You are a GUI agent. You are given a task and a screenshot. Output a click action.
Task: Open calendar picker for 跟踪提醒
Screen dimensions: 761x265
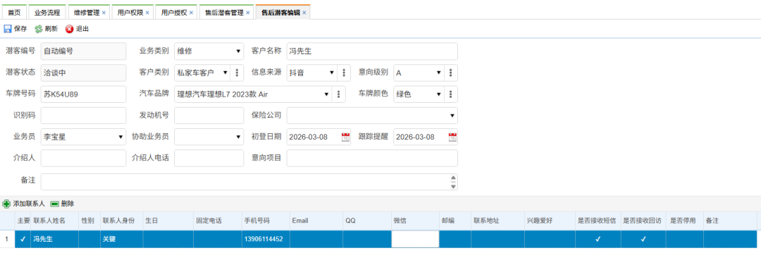click(x=452, y=137)
